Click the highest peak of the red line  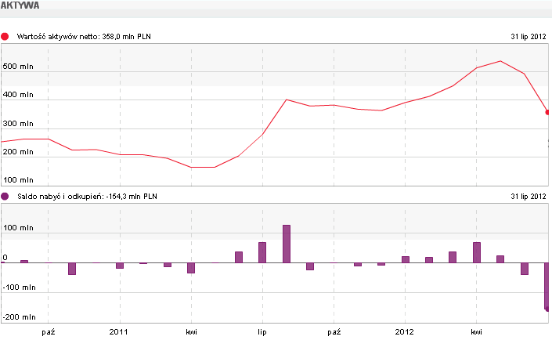[500, 61]
